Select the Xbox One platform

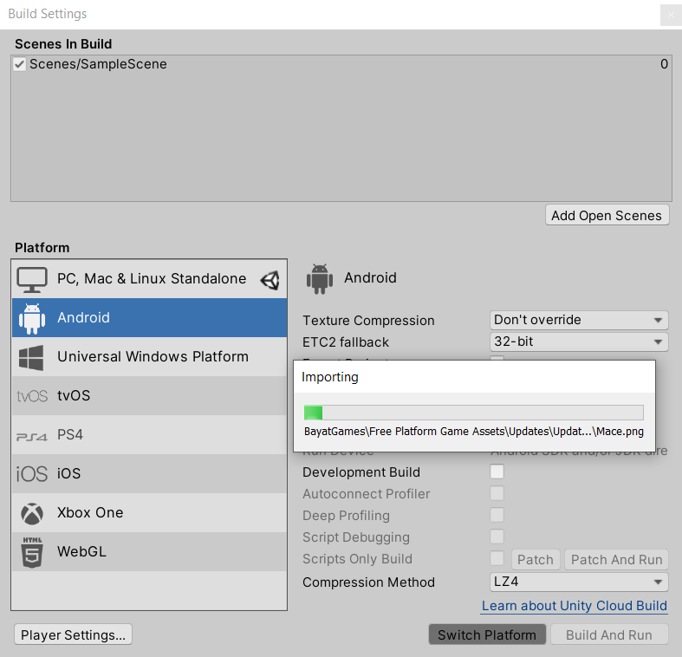[149, 512]
